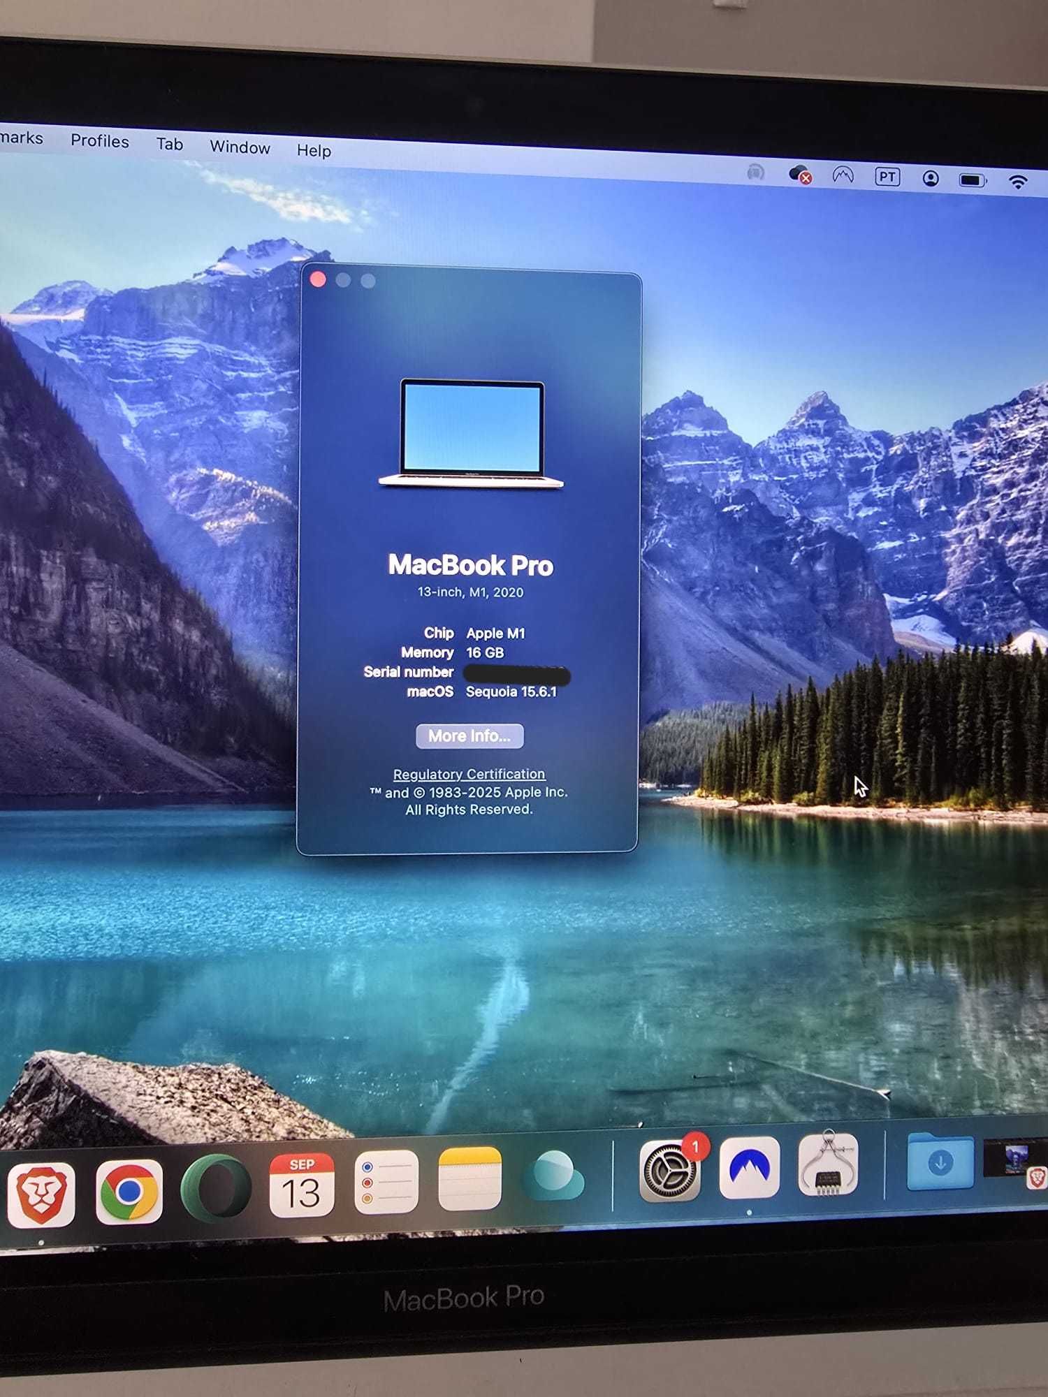Image resolution: width=1048 pixels, height=1397 pixels.
Task: Open the Regulatory Certification link
Action: [x=469, y=774]
